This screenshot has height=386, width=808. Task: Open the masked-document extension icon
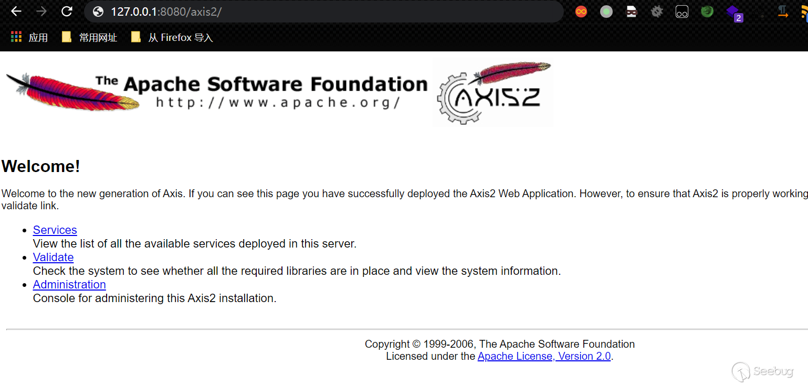(631, 11)
